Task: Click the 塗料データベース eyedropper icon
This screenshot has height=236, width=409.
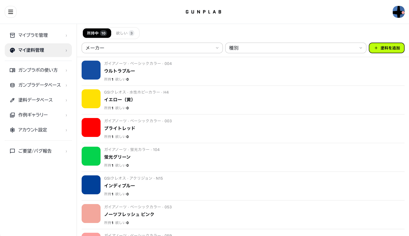Action: click(x=12, y=100)
